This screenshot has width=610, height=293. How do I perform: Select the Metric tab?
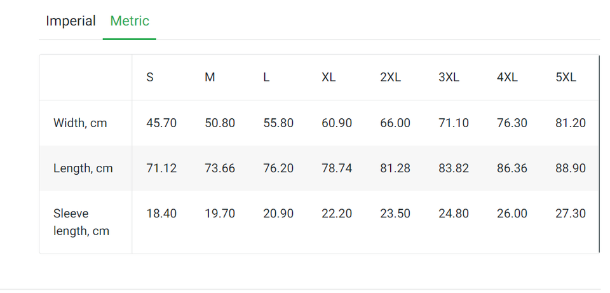(x=130, y=21)
